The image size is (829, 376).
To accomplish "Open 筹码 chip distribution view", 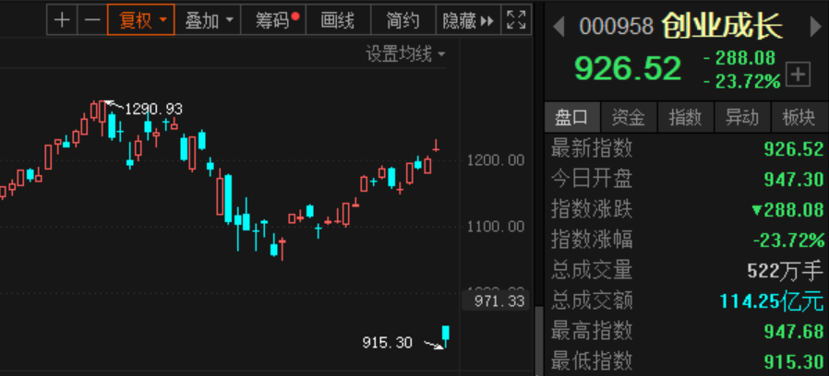I will (x=273, y=20).
